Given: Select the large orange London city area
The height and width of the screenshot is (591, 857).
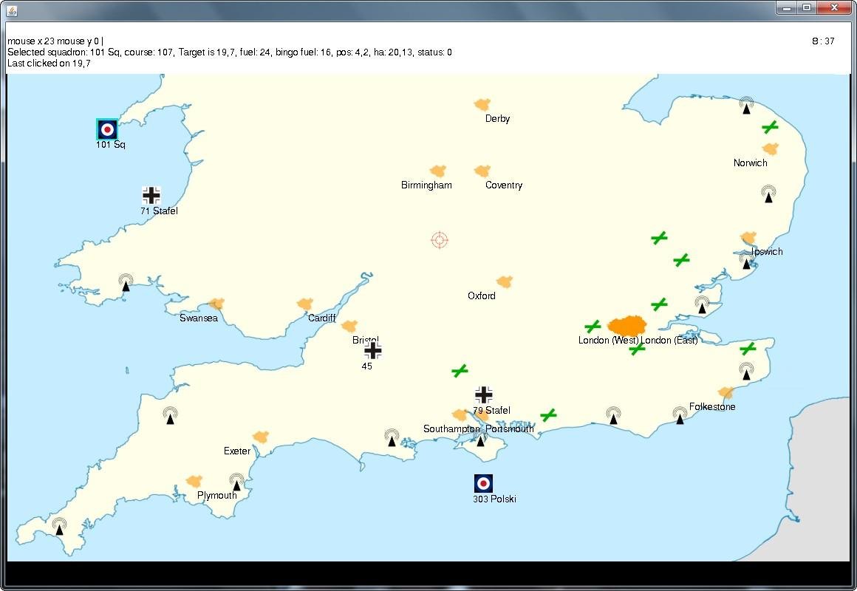Looking at the screenshot, I should [627, 326].
